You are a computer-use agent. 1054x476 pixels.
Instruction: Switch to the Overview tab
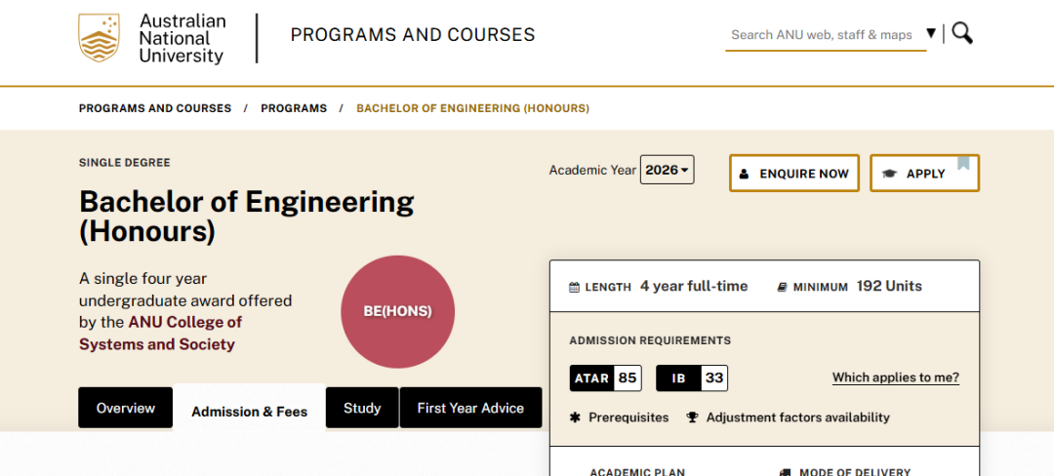point(125,408)
